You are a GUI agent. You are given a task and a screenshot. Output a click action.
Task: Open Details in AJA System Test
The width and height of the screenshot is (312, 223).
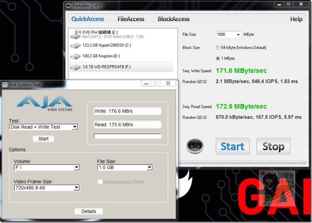pos(89,211)
